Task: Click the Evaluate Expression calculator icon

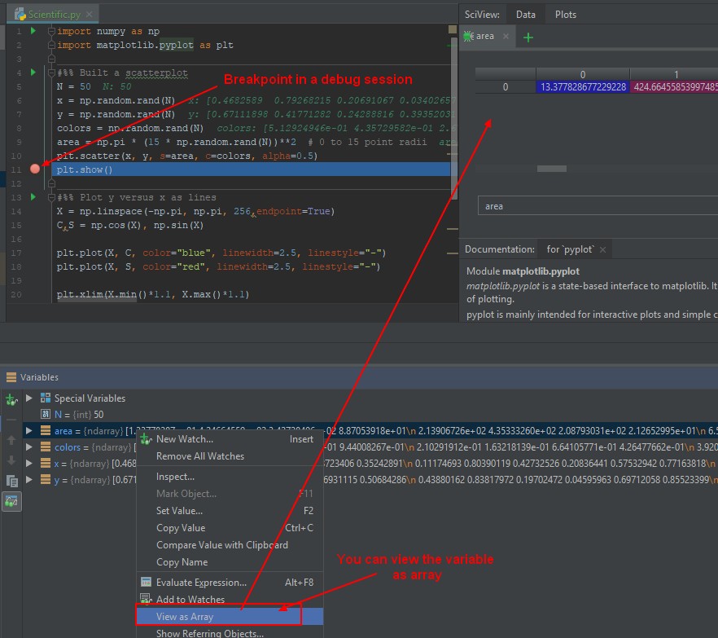Action: click(x=145, y=581)
